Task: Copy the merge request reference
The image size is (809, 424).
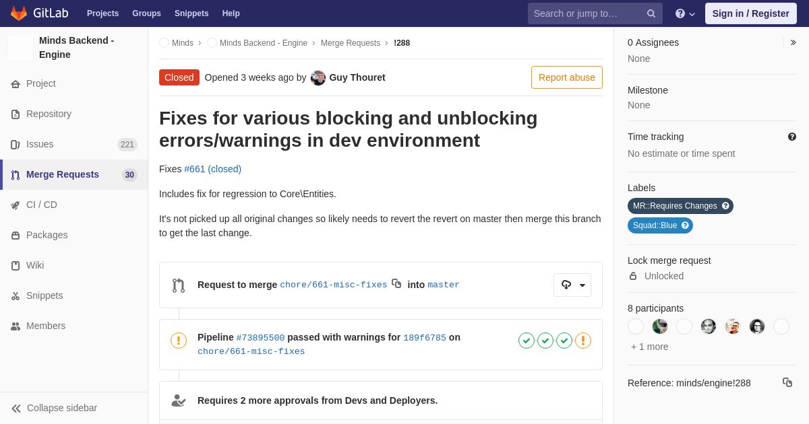Action: tap(787, 382)
